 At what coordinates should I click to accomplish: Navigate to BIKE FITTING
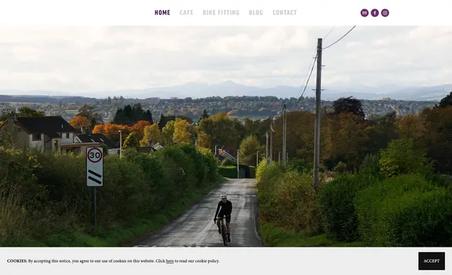click(x=221, y=12)
